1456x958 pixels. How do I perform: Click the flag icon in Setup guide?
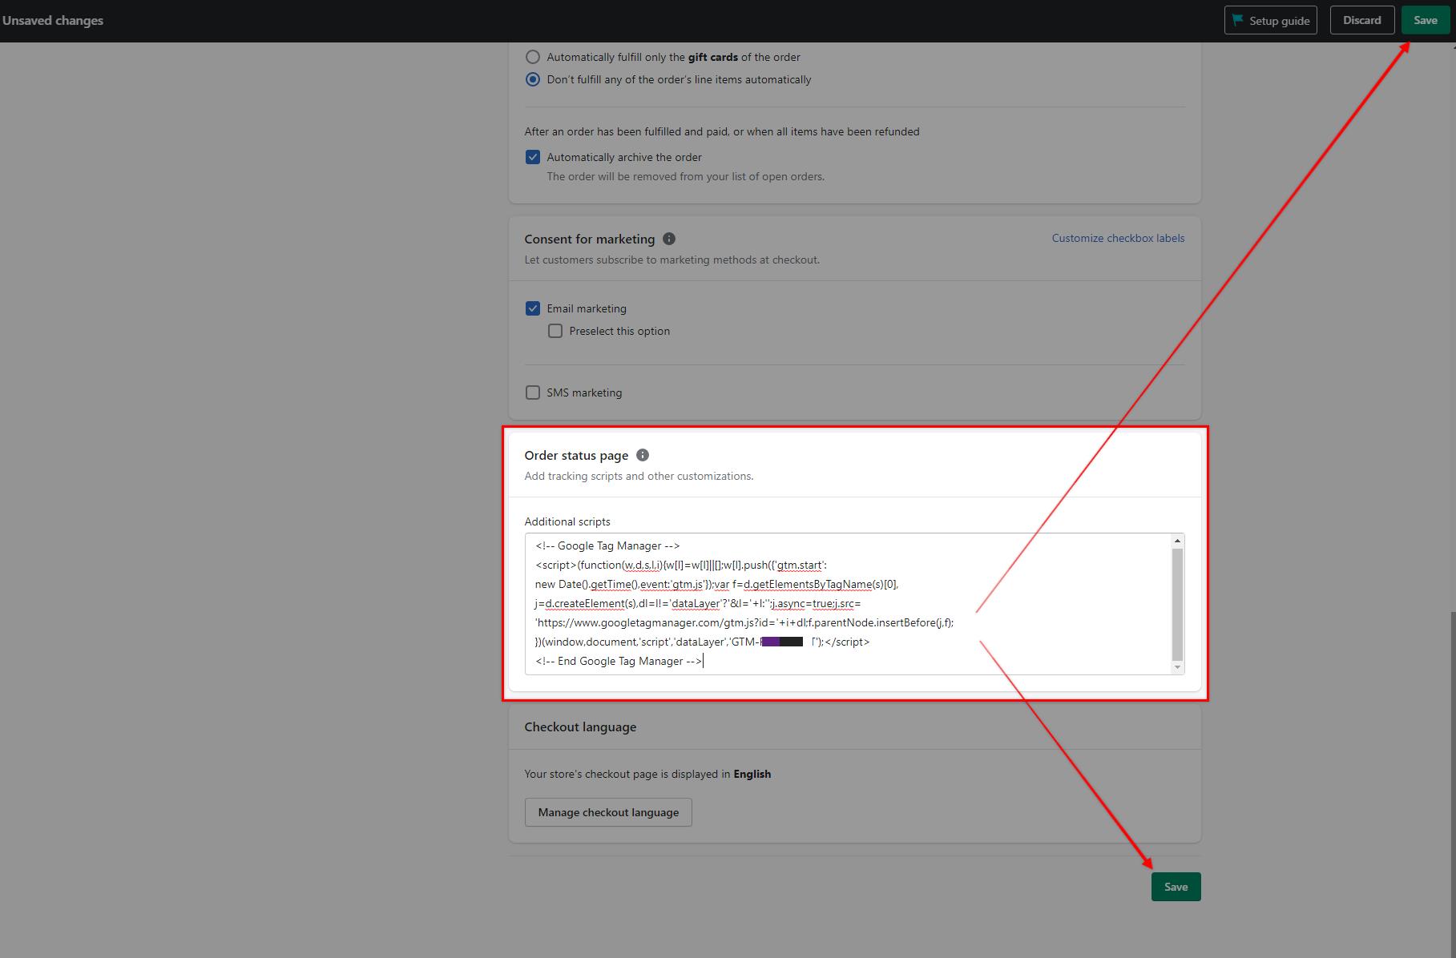tap(1238, 20)
